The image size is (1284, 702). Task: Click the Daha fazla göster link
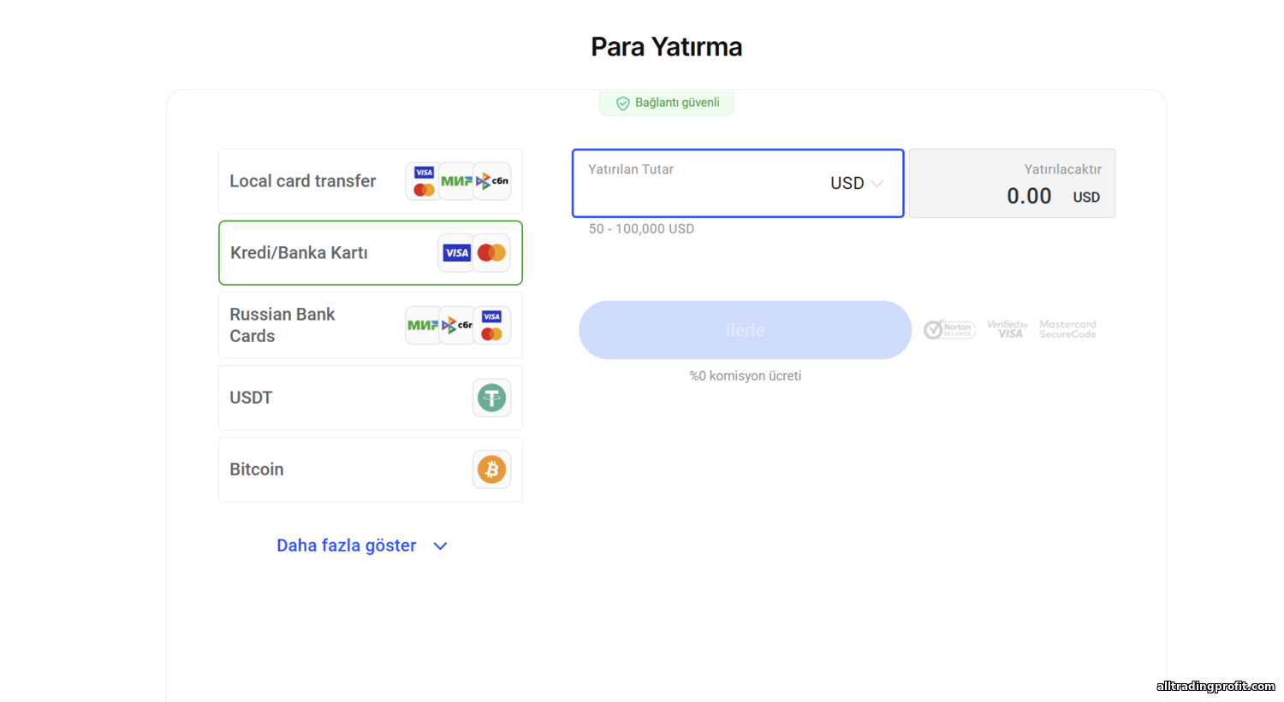(347, 546)
